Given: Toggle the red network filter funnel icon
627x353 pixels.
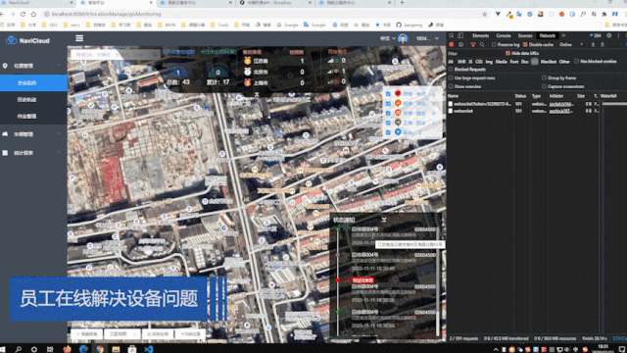Looking at the screenshot, I should [472, 45].
